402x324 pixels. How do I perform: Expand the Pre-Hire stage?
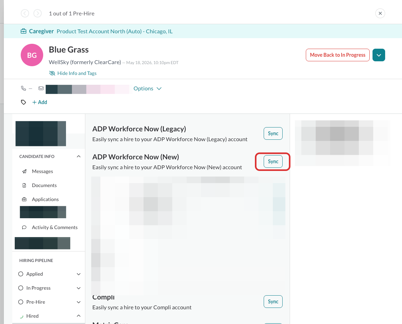click(79, 302)
